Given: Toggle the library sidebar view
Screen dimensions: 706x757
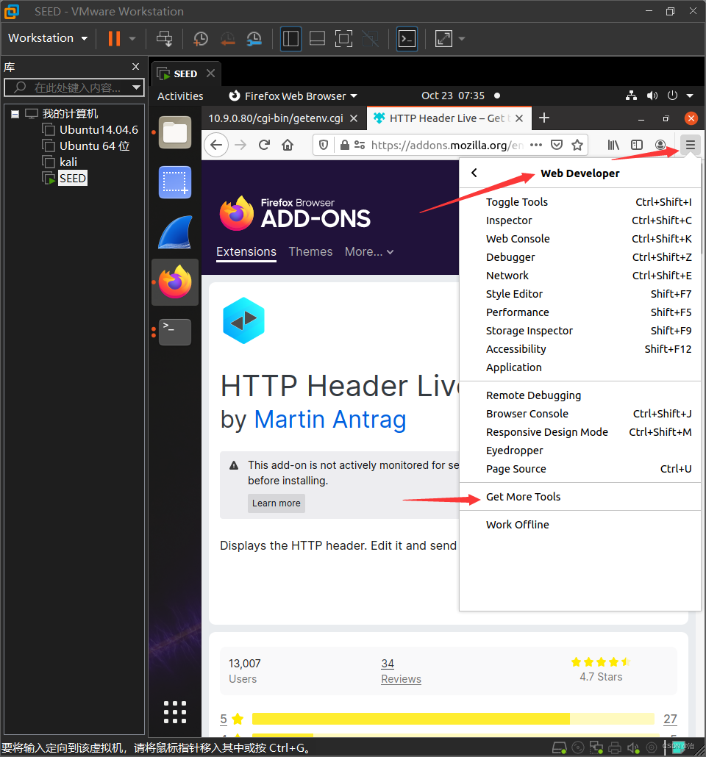Looking at the screenshot, I should (x=290, y=39).
